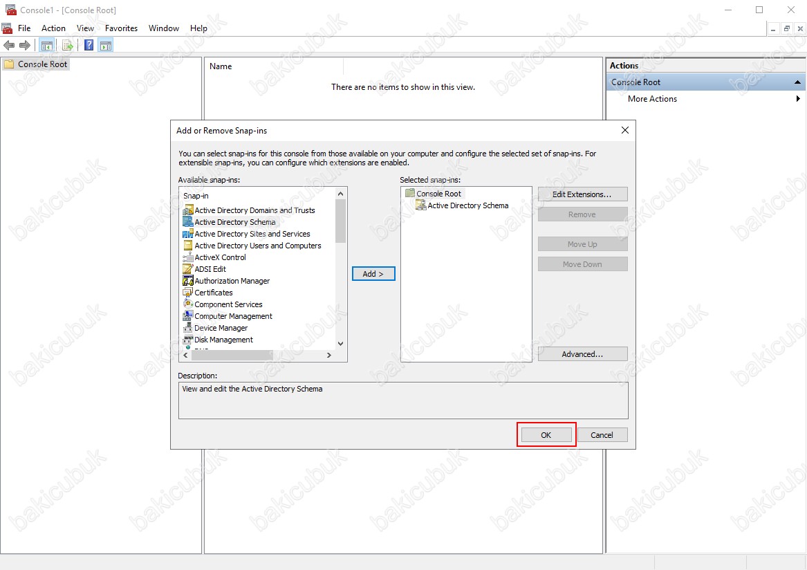Open the Action menu
The width and height of the screenshot is (807, 570).
[x=53, y=28]
